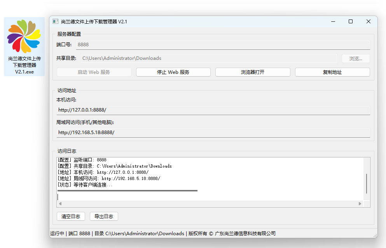The width and height of the screenshot is (386, 248).
Task: Click the window resize grip at corner
Action: coord(375,236)
